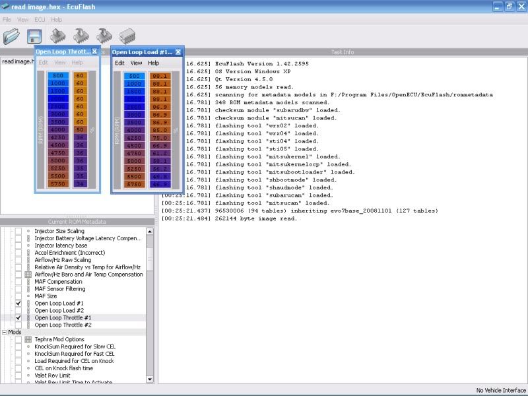528x396 pixels.
Task: Open Edit menu in Open Loop Load window
Action: coord(119,63)
